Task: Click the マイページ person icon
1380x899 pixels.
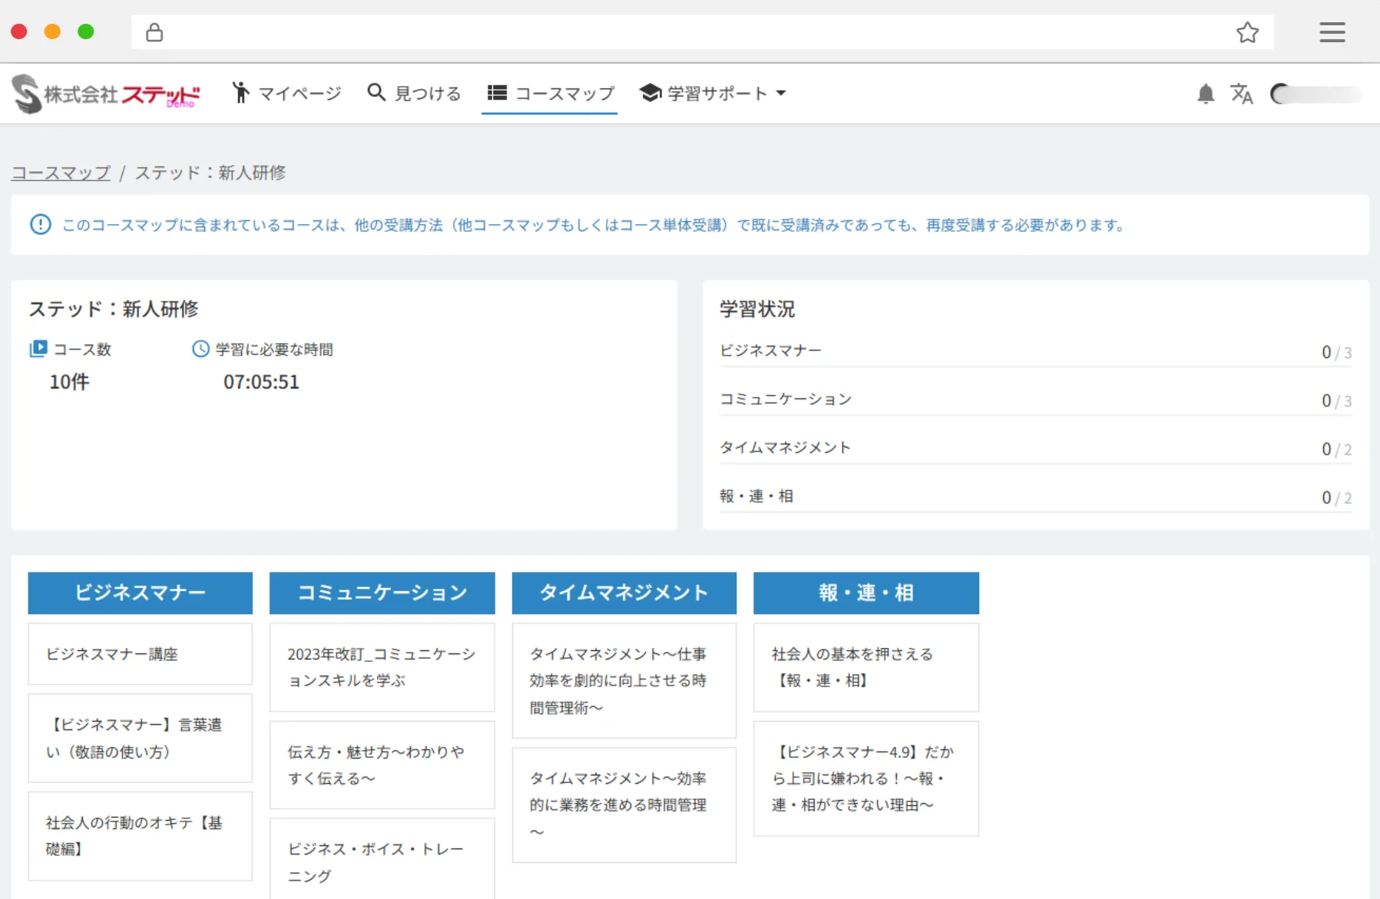Action: pos(240,93)
